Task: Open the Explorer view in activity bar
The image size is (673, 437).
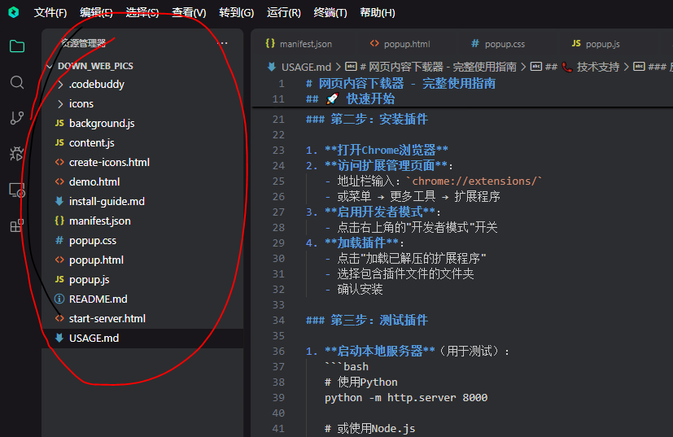Action: (x=17, y=46)
